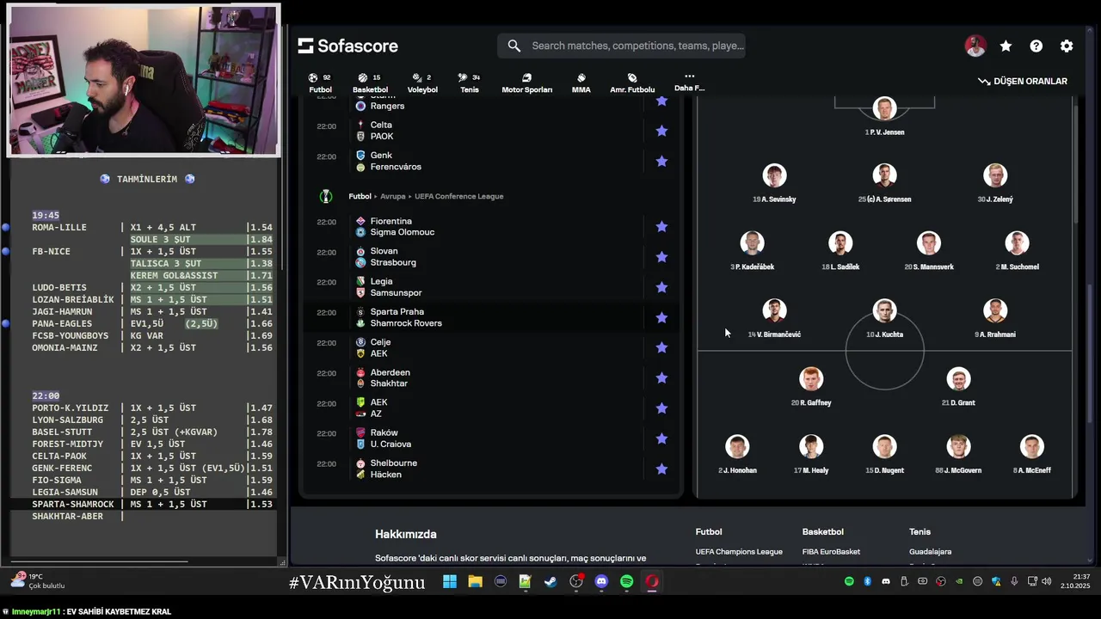1101x619 pixels.
Task: Open the weather widget on taskbar
Action: coord(38,580)
